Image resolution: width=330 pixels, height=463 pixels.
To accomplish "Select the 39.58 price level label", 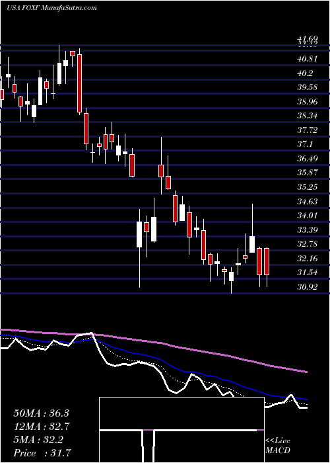I will pyautogui.click(x=308, y=87).
